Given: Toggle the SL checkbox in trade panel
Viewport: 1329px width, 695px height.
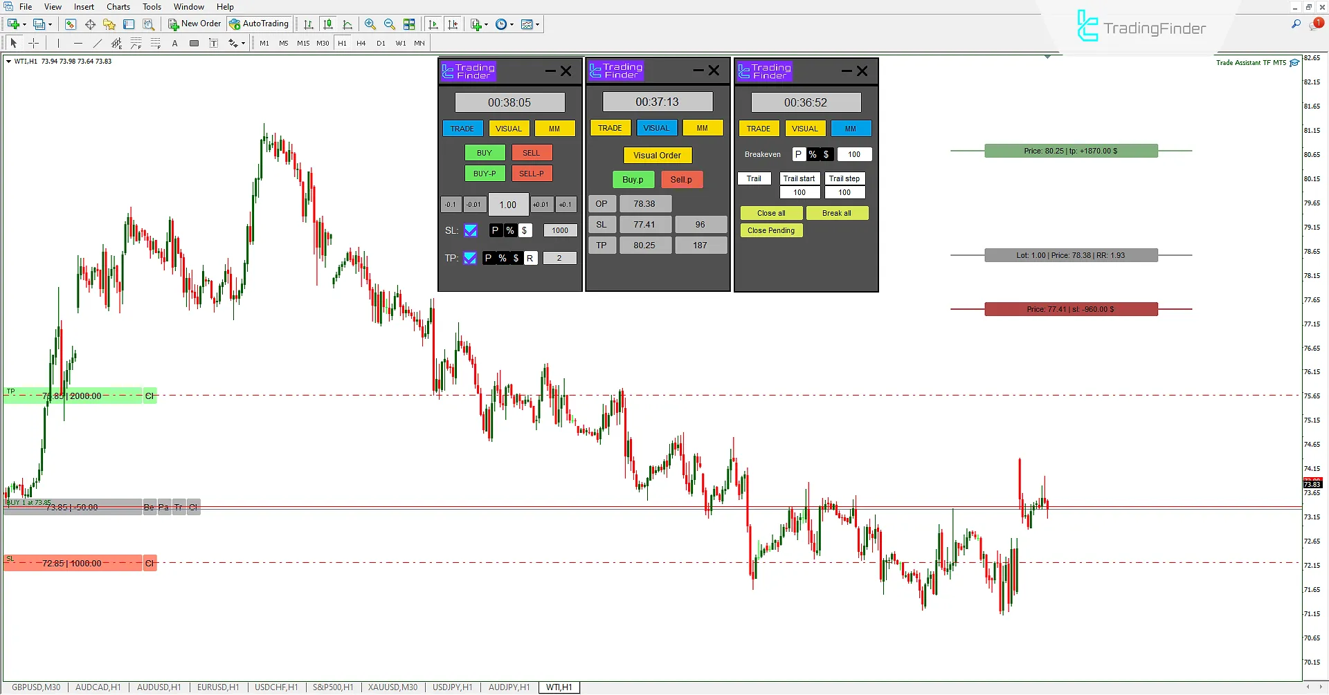Looking at the screenshot, I should click(471, 230).
